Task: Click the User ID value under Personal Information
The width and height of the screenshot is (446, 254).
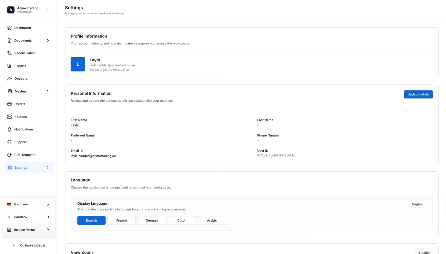Action: [x=277, y=156]
